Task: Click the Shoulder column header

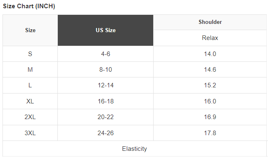Action: 210,22
